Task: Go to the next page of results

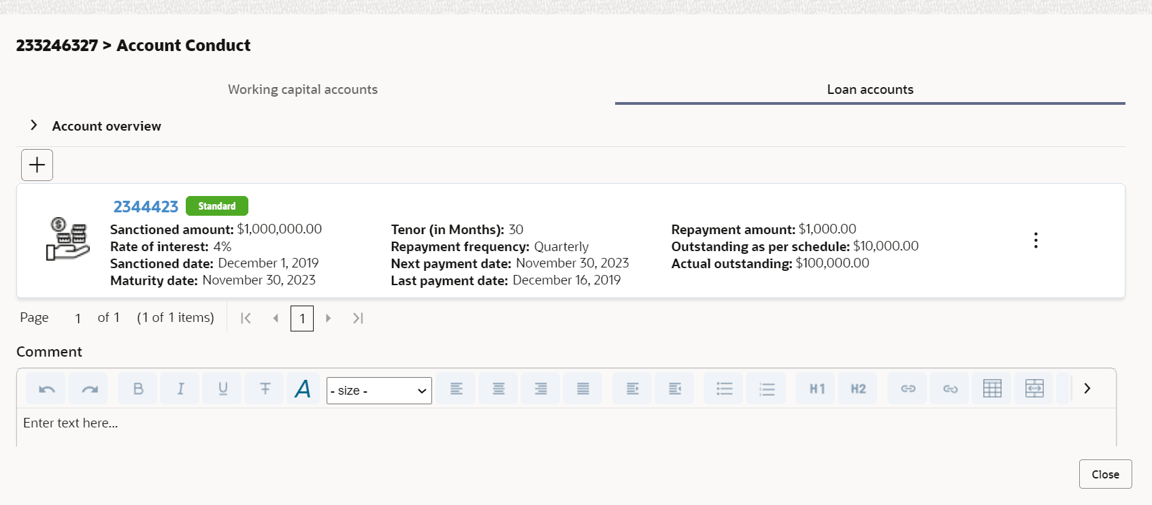Action: (328, 318)
